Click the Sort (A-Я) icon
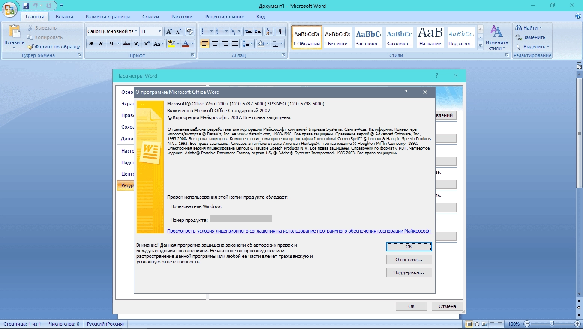The height and width of the screenshot is (329, 583). (x=269, y=31)
